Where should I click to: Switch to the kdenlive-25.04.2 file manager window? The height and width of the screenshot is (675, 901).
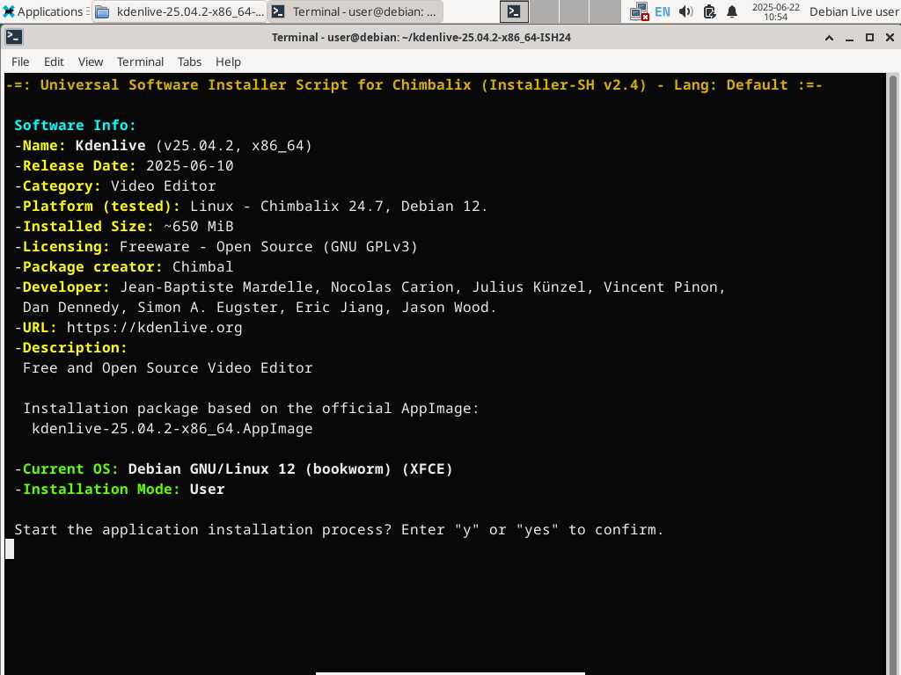coord(179,11)
